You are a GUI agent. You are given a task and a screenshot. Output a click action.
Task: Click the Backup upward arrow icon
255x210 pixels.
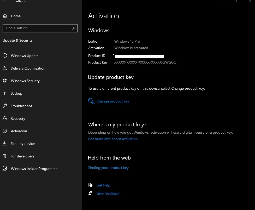click(4, 93)
